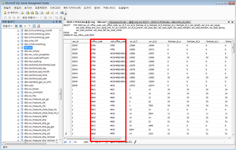This screenshot has height=150, width=236.
Task: Expand the dbo.sec_binary tree node
Action: tap(18, 51)
